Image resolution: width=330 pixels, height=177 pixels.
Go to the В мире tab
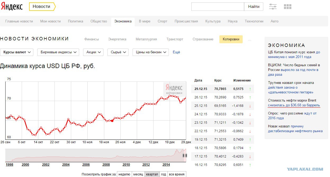(x=144, y=21)
